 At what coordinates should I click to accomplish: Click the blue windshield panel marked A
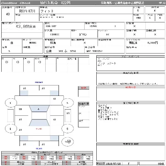coord(39,109)
